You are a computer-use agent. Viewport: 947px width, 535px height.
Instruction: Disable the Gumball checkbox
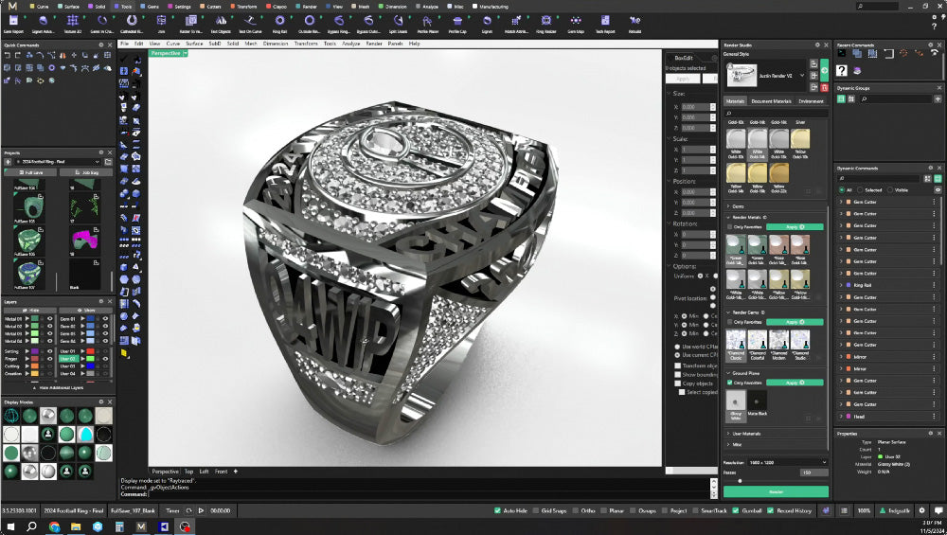(736, 510)
